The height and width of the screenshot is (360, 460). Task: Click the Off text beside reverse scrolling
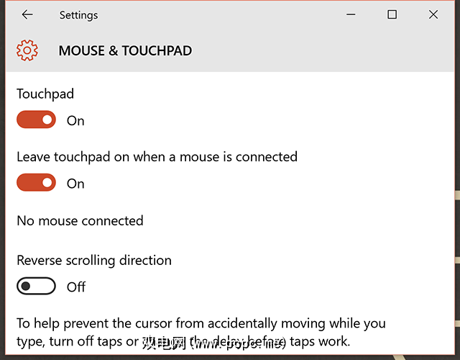[76, 287]
